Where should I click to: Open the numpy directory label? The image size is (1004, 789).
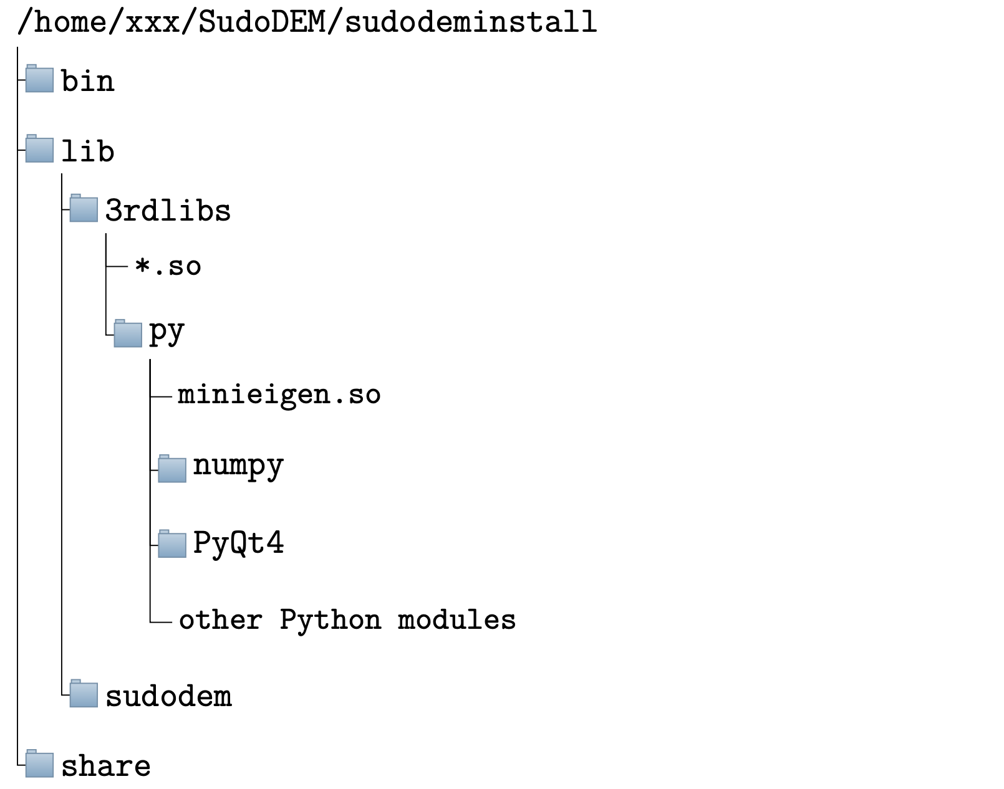(238, 466)
